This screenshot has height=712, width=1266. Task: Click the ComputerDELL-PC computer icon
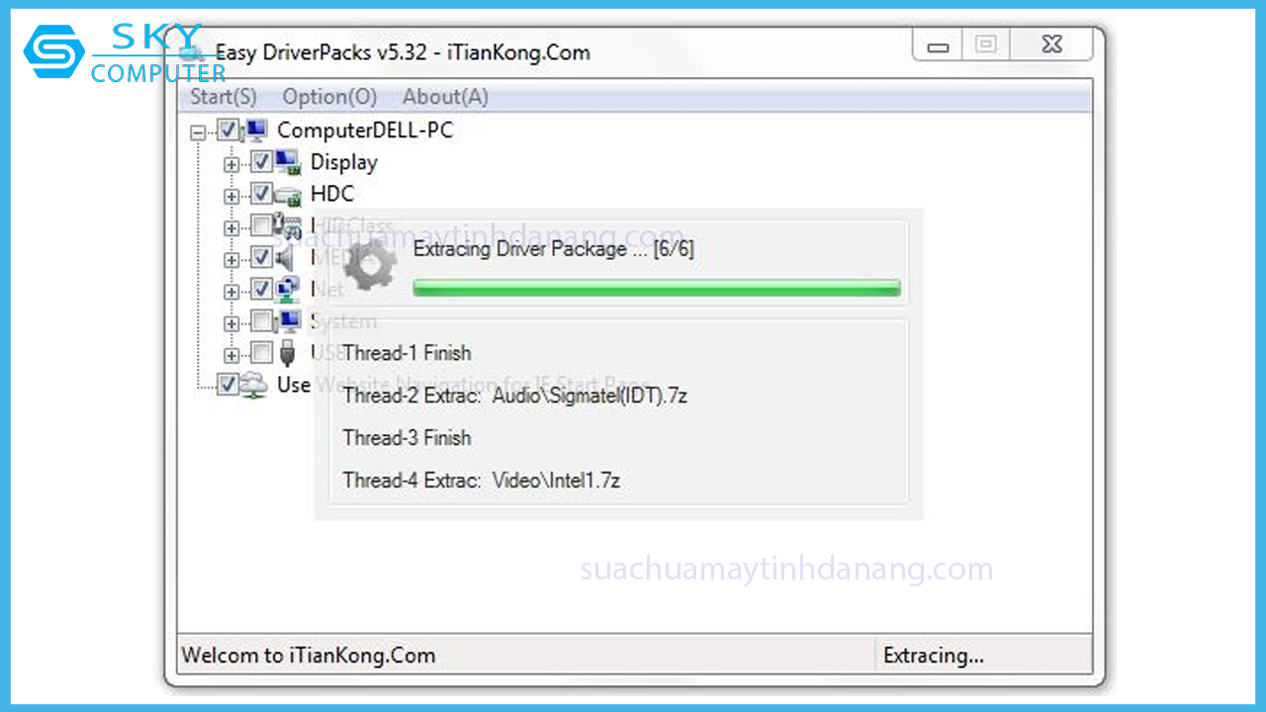256,130
